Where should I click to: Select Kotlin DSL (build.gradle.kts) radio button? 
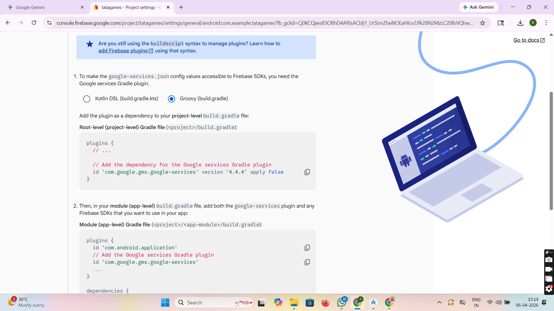(87, 99)
